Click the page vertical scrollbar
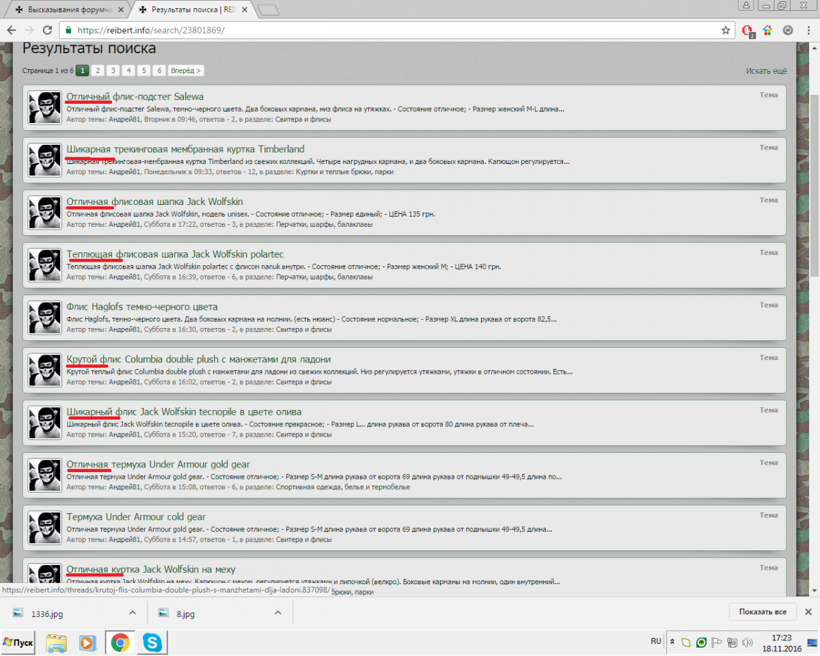The height and width of the screenshot is (656, 820). tap(814, 184)
